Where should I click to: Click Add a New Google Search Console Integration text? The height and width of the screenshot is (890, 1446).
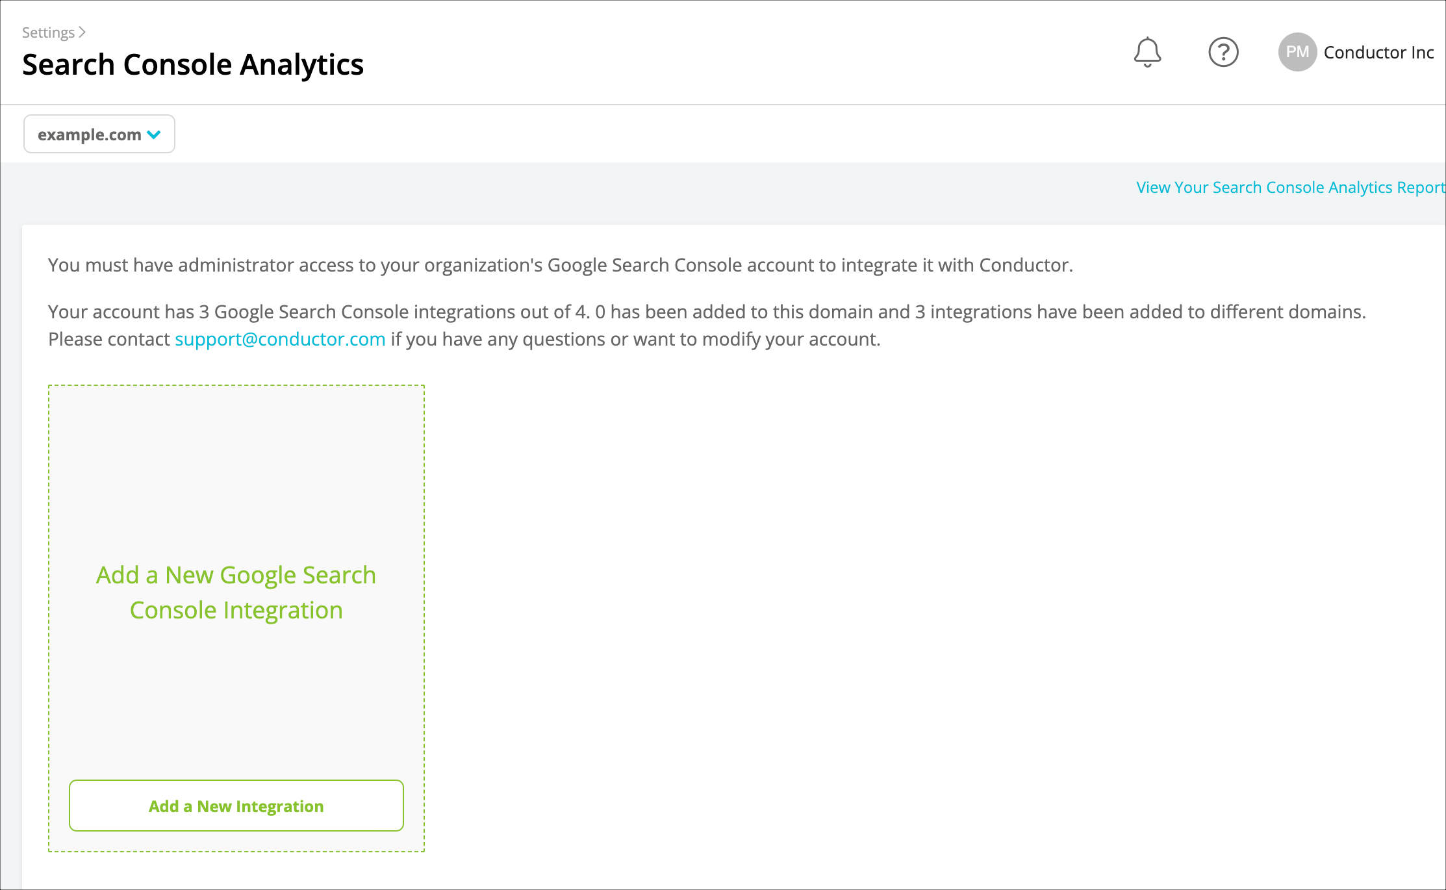(x=236, y=592)
